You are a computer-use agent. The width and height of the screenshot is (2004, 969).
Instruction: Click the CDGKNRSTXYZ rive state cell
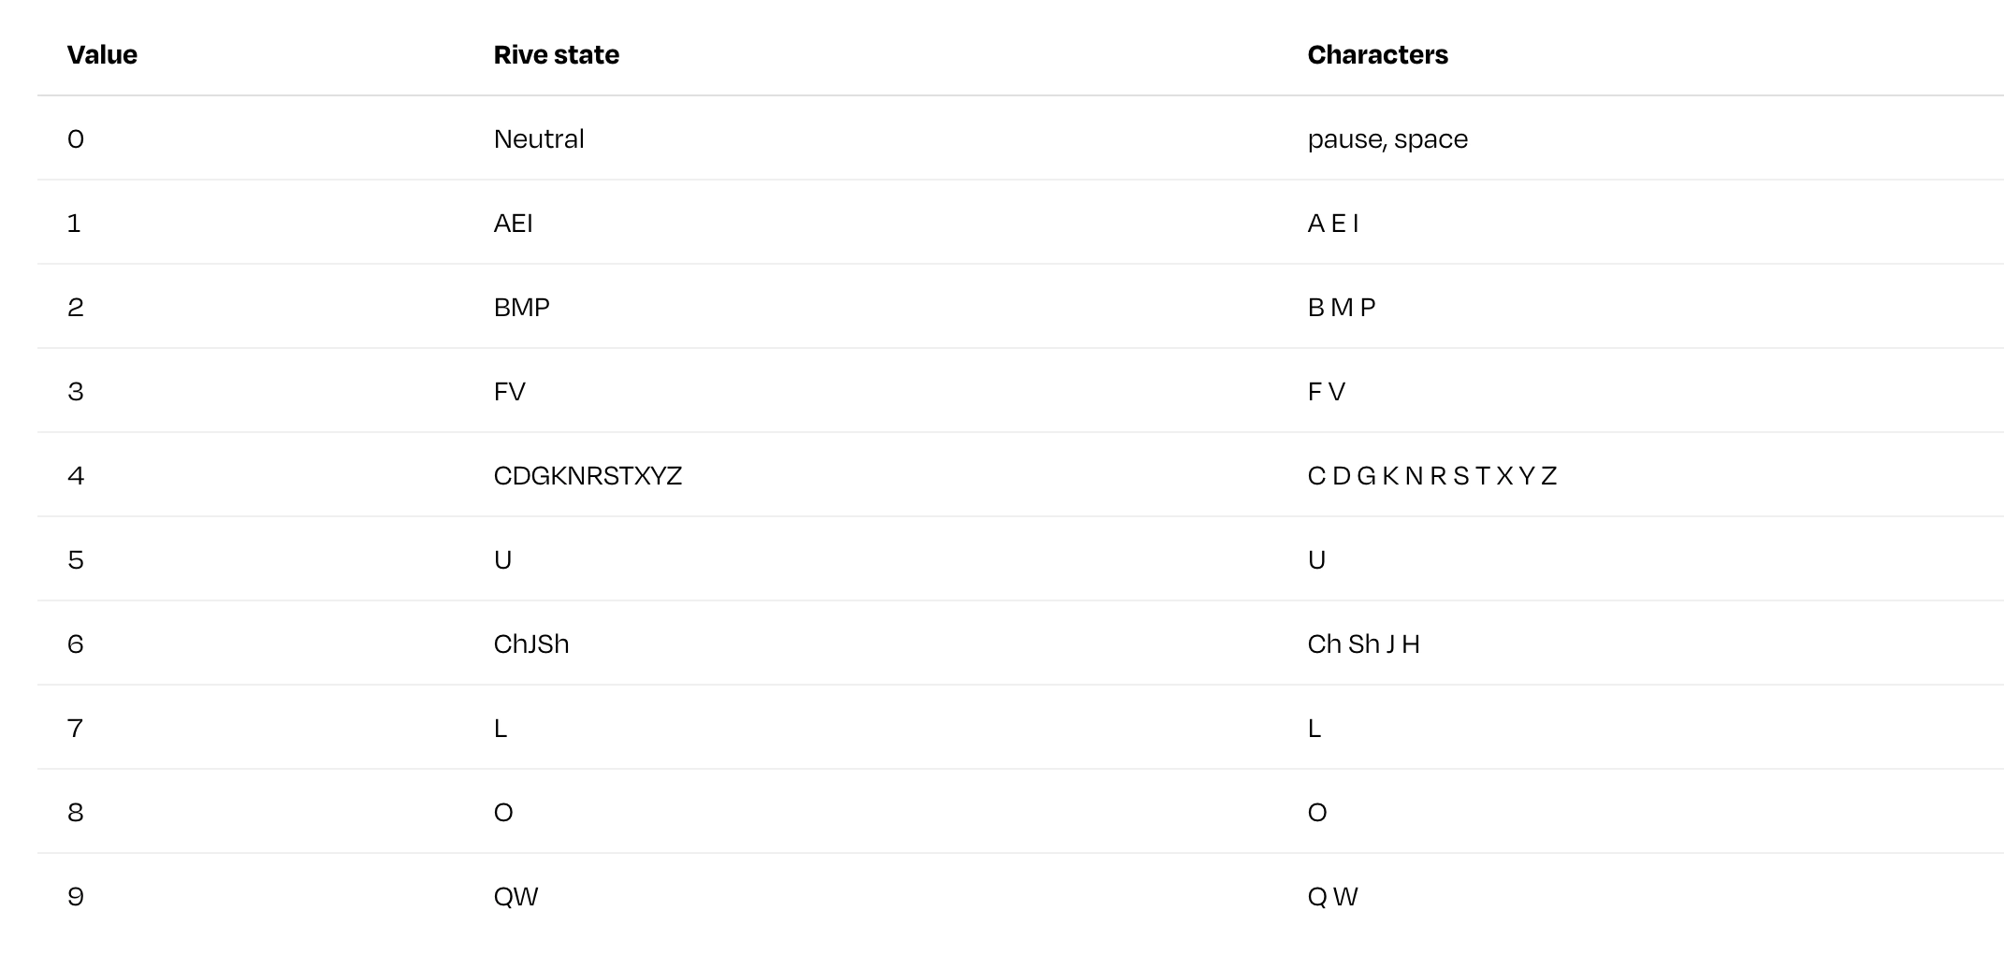click(x=588, y=476)
